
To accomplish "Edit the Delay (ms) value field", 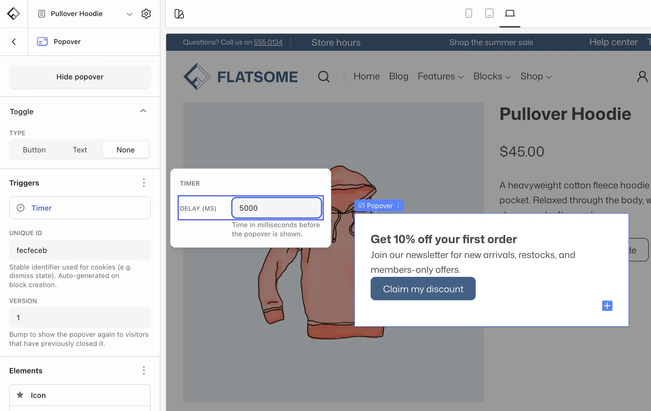I will [x=277, y=208].
